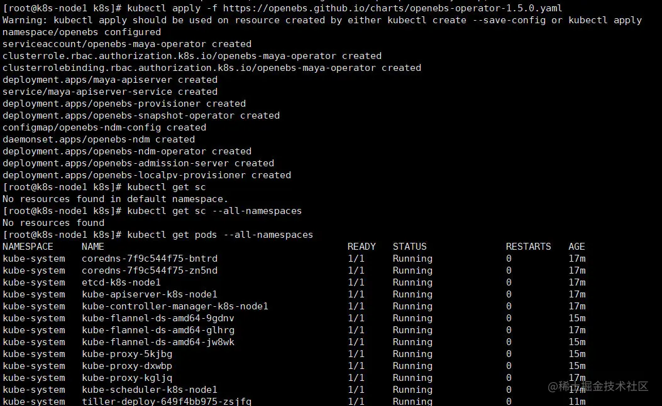Select 'deployment.apps/openebs-ndm-operator created' line
The width and height of the screenshot is (662, 406).
(127, 151)
